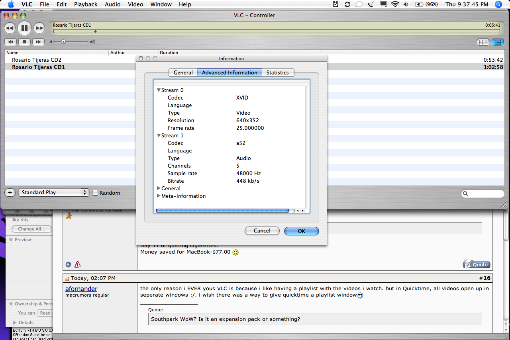Click the volume slider knob

point(63,42)
